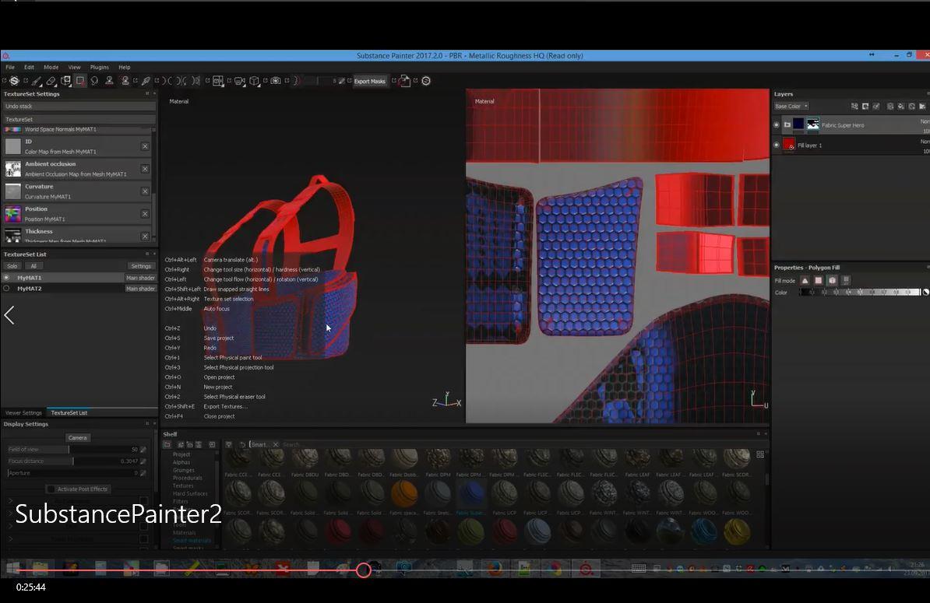Hide the Fabric Super Hero layer
Viewport: 930px width, 603px height.
(x=777, y=125)
